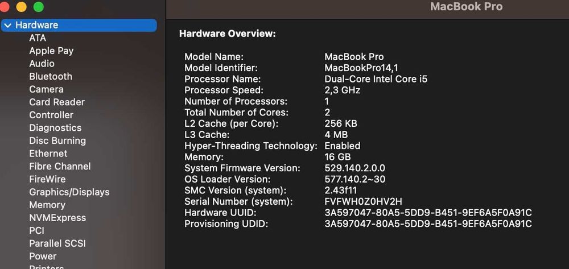Select Bluetooth in the sidebar

tap(51, 77)
